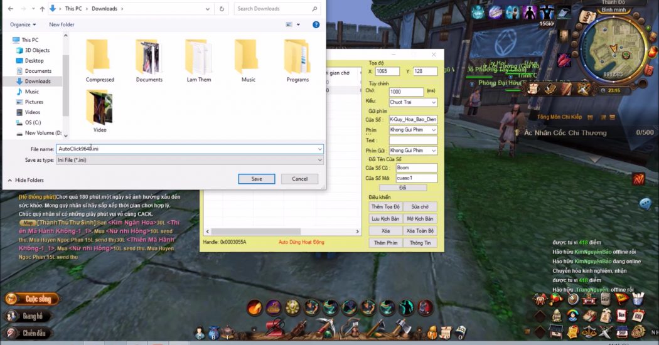Click the Lưu Kịch Bản button
Screen dimensions: 659x345
pyautogui.click(x=385, y=219)
